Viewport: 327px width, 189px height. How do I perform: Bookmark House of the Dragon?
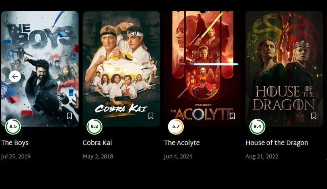coord(314,116)
